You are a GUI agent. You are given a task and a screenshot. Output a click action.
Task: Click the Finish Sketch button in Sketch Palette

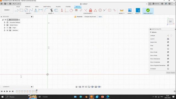point(170,73)
